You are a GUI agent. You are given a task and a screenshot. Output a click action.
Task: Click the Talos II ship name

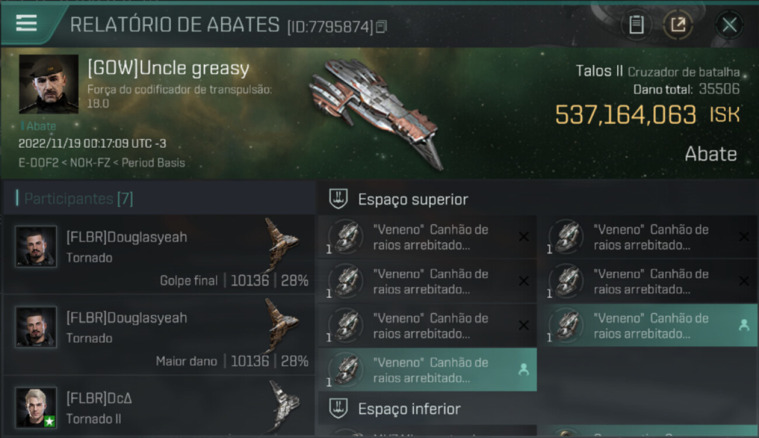[599, 71]
